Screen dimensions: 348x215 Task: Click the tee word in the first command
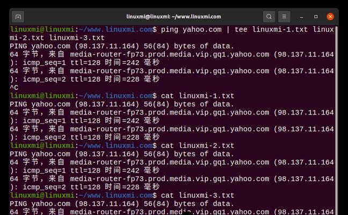241,30
